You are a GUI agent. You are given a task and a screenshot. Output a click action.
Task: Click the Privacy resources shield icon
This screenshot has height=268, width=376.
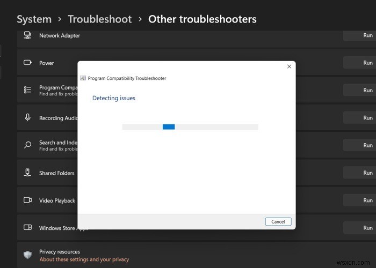[27, 255]
